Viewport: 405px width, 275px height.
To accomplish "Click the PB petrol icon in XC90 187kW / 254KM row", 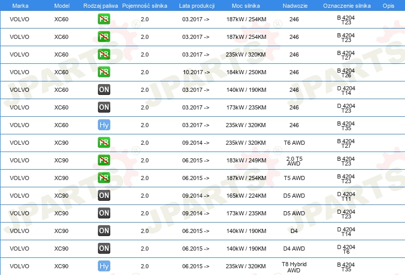I will coord(104,178).
